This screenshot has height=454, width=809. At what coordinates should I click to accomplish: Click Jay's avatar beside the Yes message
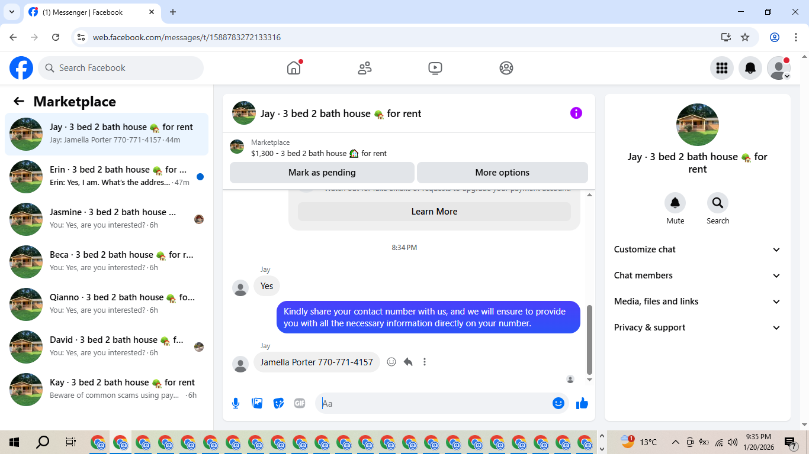(240, 288)
